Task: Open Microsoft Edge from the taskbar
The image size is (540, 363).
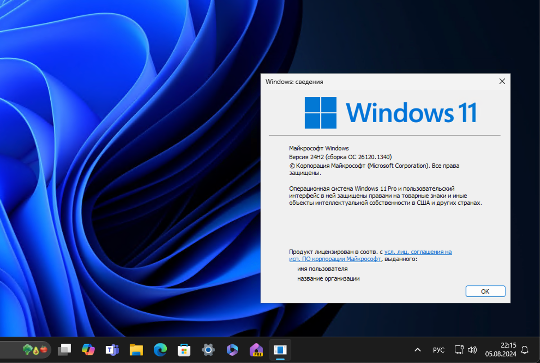Action: (x=160, y=349)
